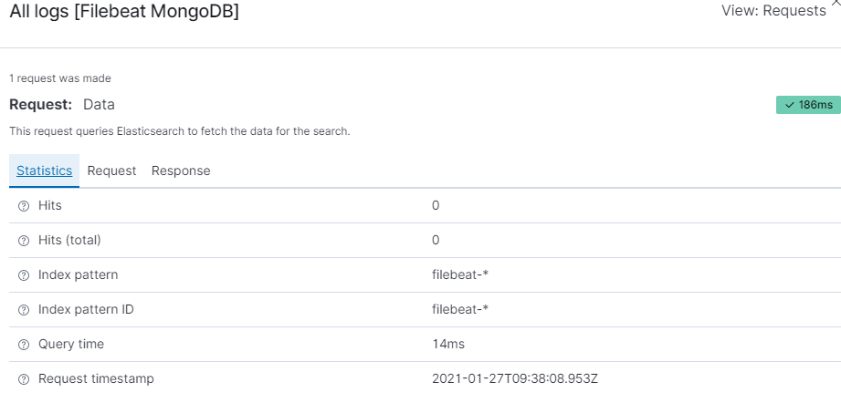Click the '1 request was made' text
The height and width of the screenshot is (393, 841).
point(60,78)
